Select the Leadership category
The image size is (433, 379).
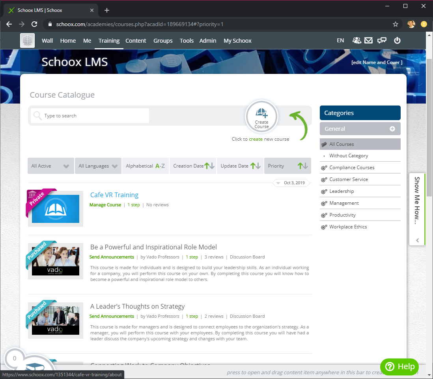tap(342, 191)
